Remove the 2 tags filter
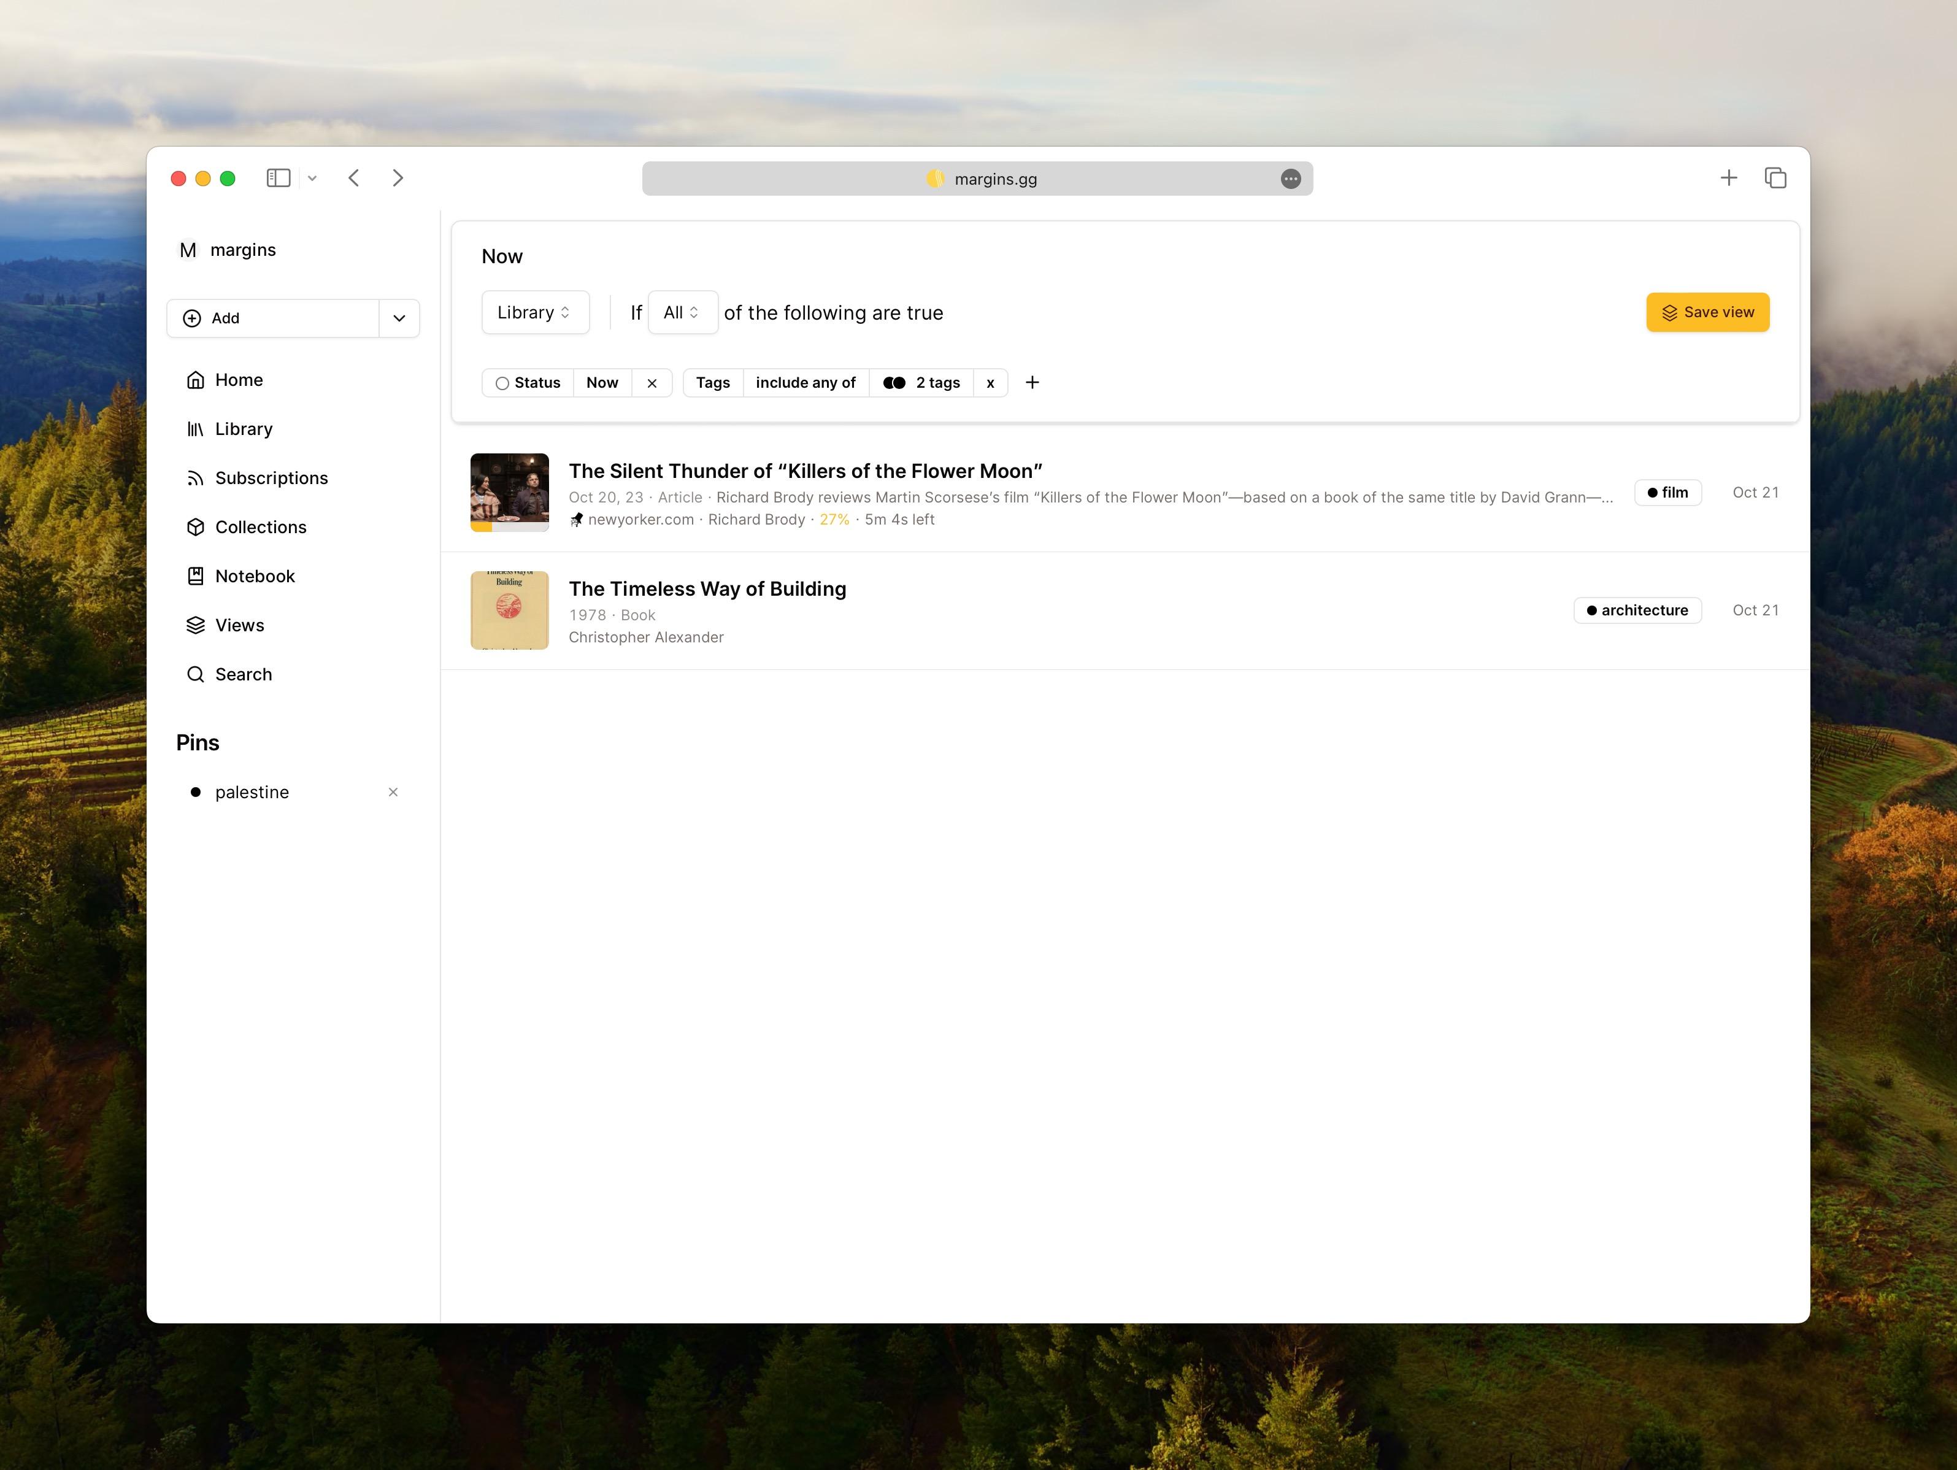Image resolution: width=1957 pixels, height=1470 pixels. [991, 383]
